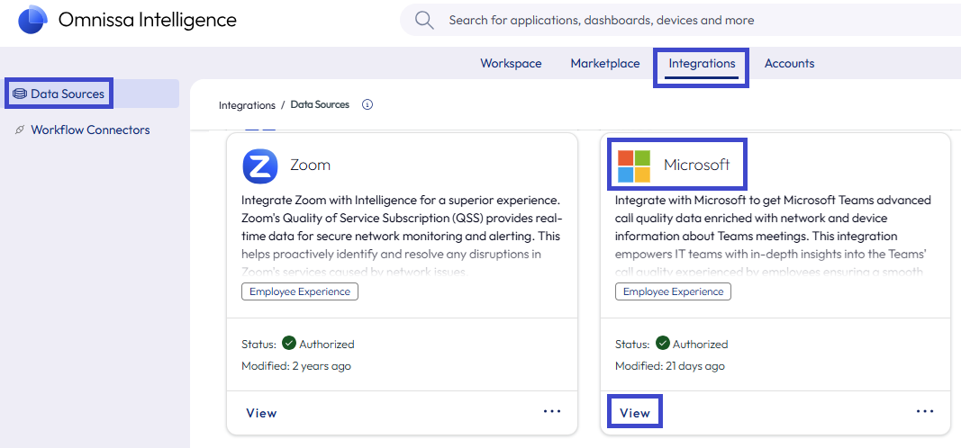Click the Zoom integration description text

tap(402, 236)
